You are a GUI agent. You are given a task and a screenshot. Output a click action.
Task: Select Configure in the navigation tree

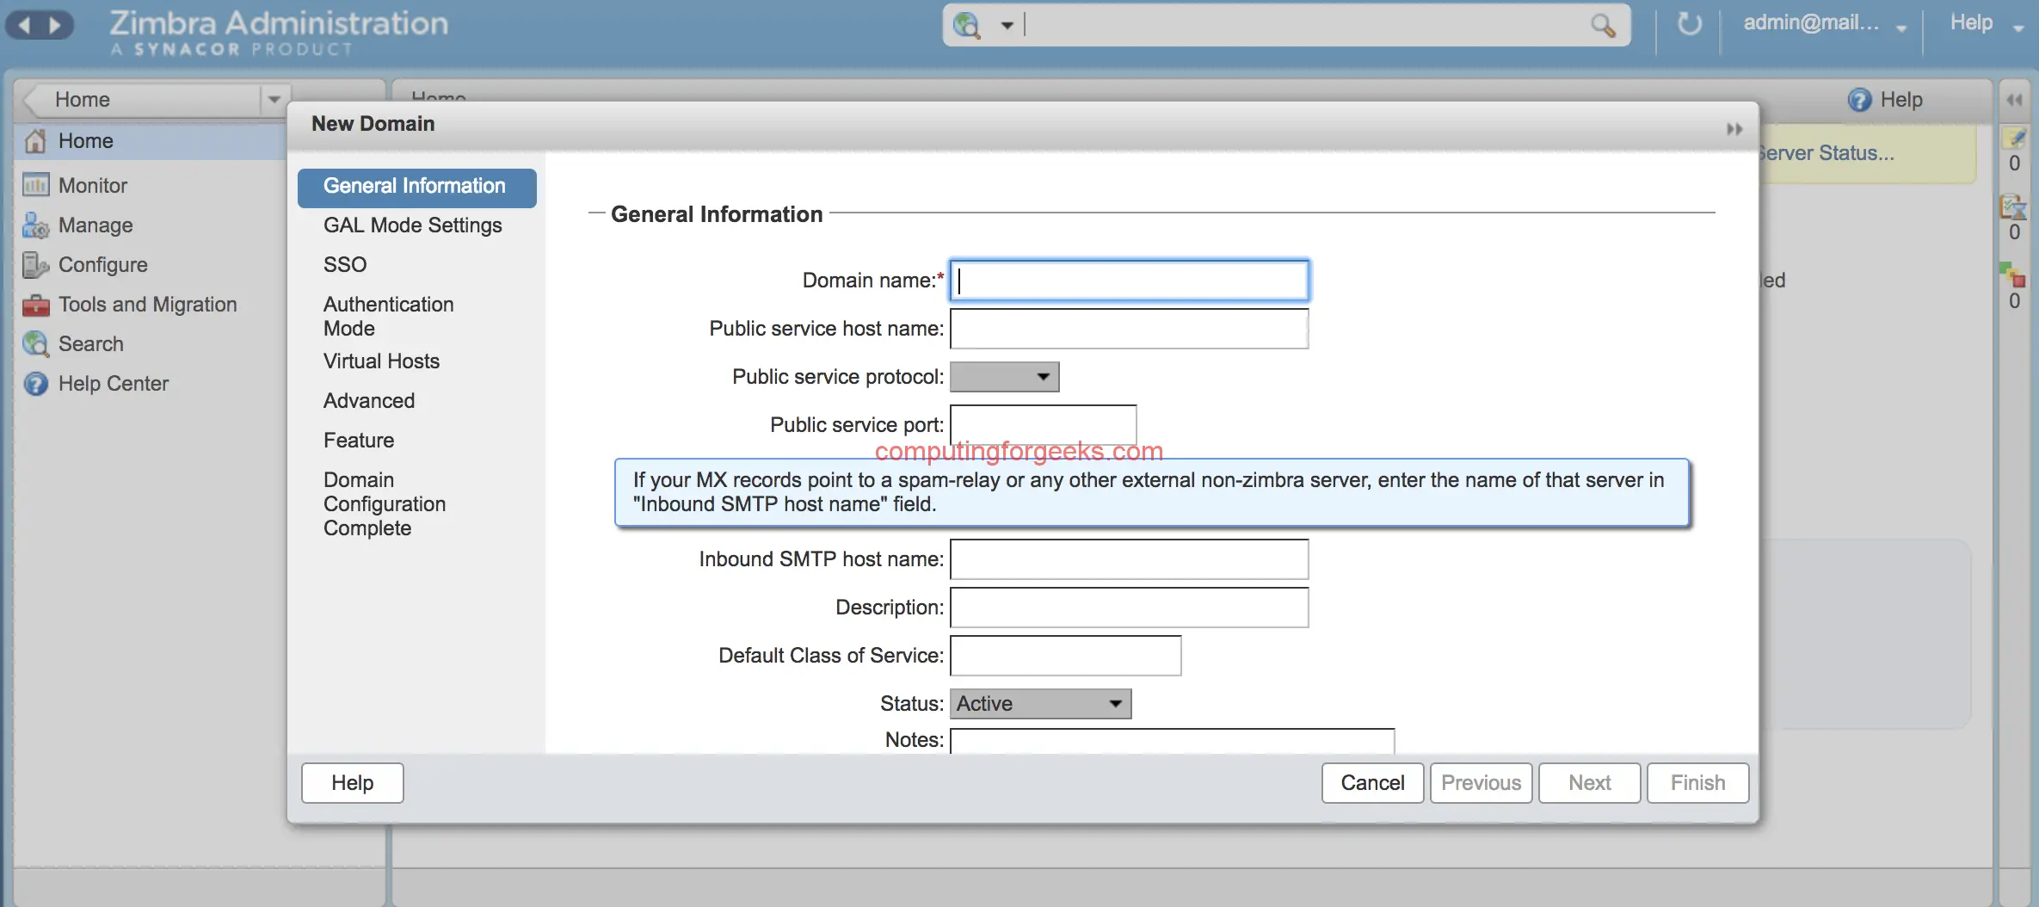[x=103, y=265]
